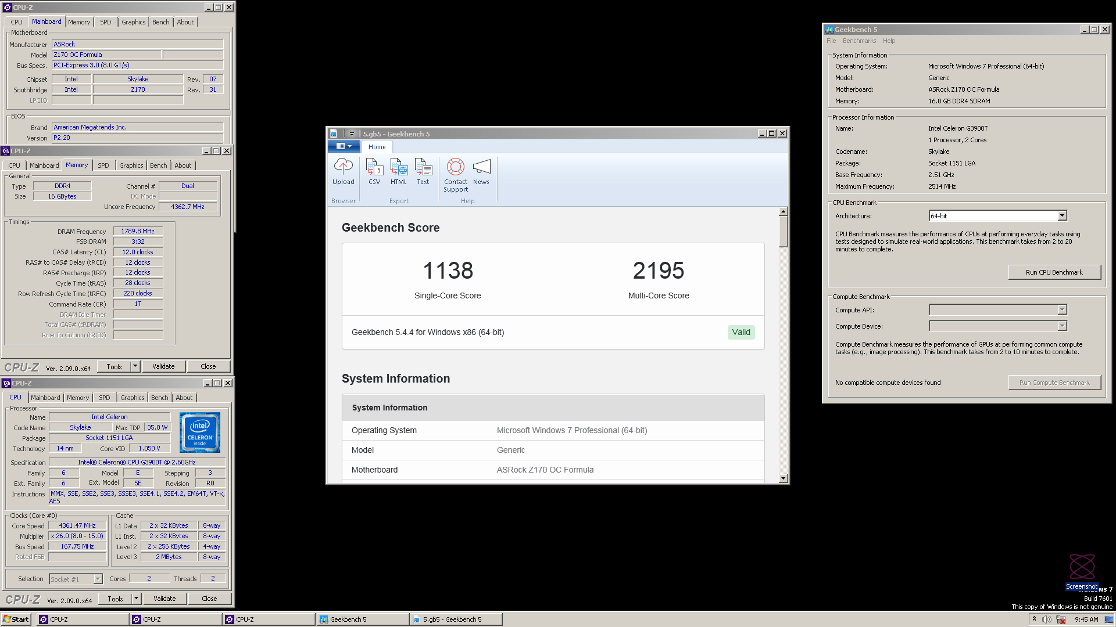Open the blue application menu dropdown
Viewport: 1116px width, 627px height.
click(x=344, y=146)
